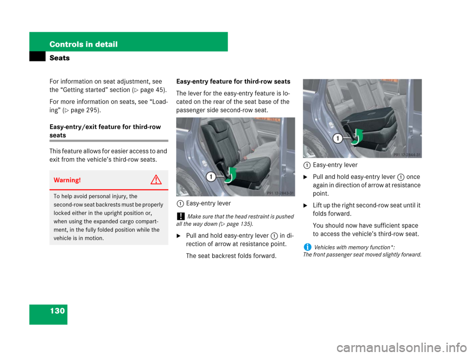The height and width of the screenshot is (356, 475).
Task: Click the bullet before 'Pull and hold' in di-rection
Action: (x=179, y=236)
